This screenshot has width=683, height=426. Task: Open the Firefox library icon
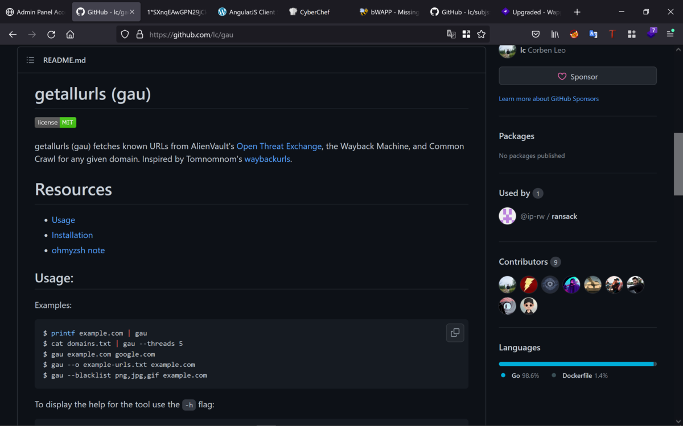[x=554, y=34]
